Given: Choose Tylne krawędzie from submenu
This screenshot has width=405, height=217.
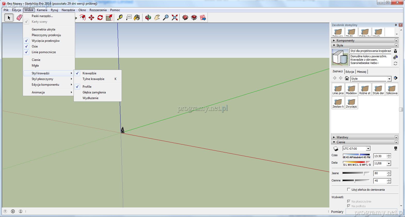Looking at the screenshot, I should pyautogui.click(x=93, y=79).
